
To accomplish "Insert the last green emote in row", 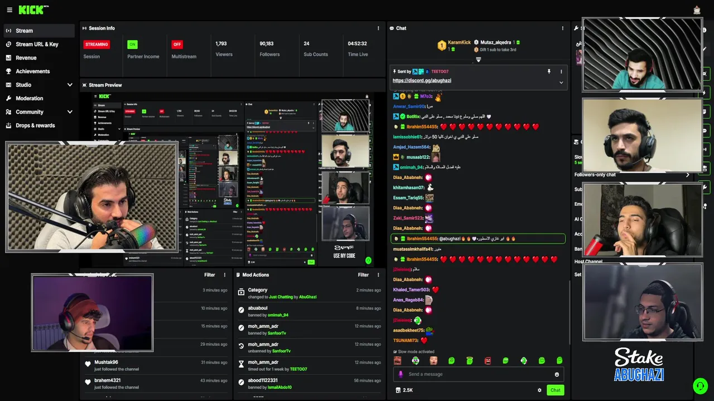I will [559, 361].
